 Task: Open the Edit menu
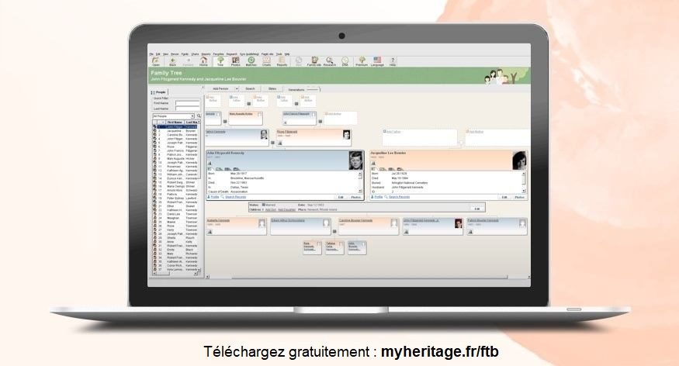pyautogui.click(x=158, y=54)
